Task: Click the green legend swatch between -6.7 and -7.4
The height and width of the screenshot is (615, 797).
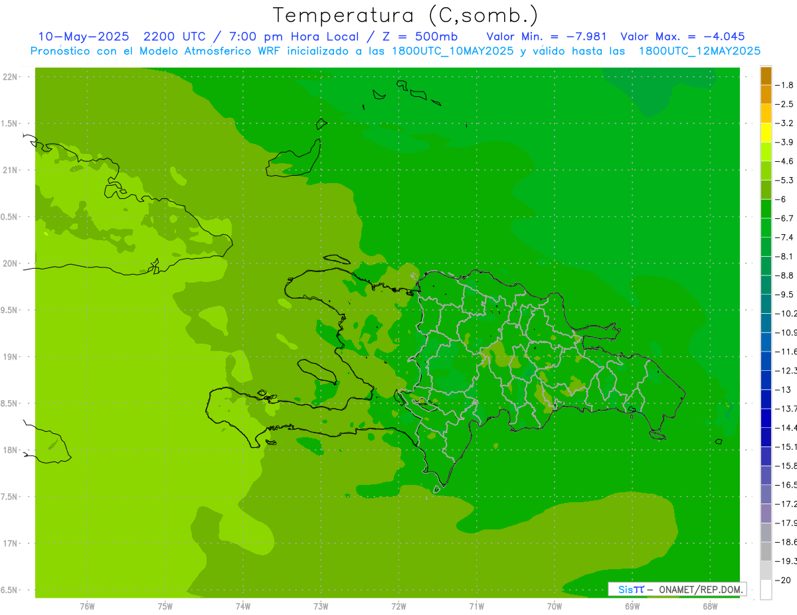Action: click(x=766, y=228)
